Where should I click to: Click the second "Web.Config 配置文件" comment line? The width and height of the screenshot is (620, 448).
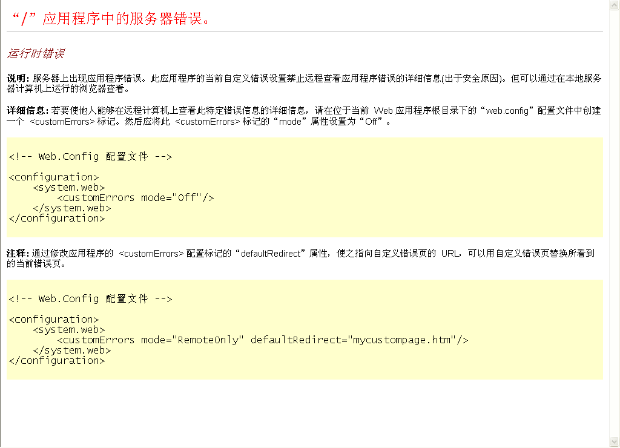[91, 299]
